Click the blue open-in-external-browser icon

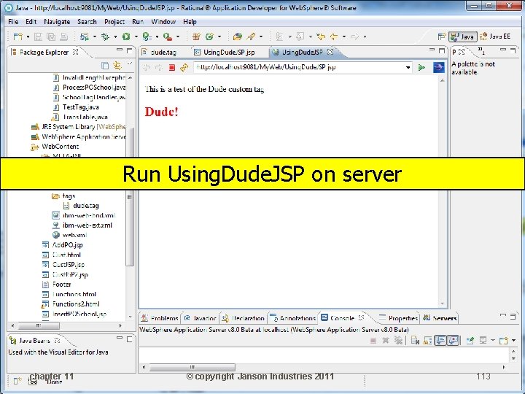439,67
